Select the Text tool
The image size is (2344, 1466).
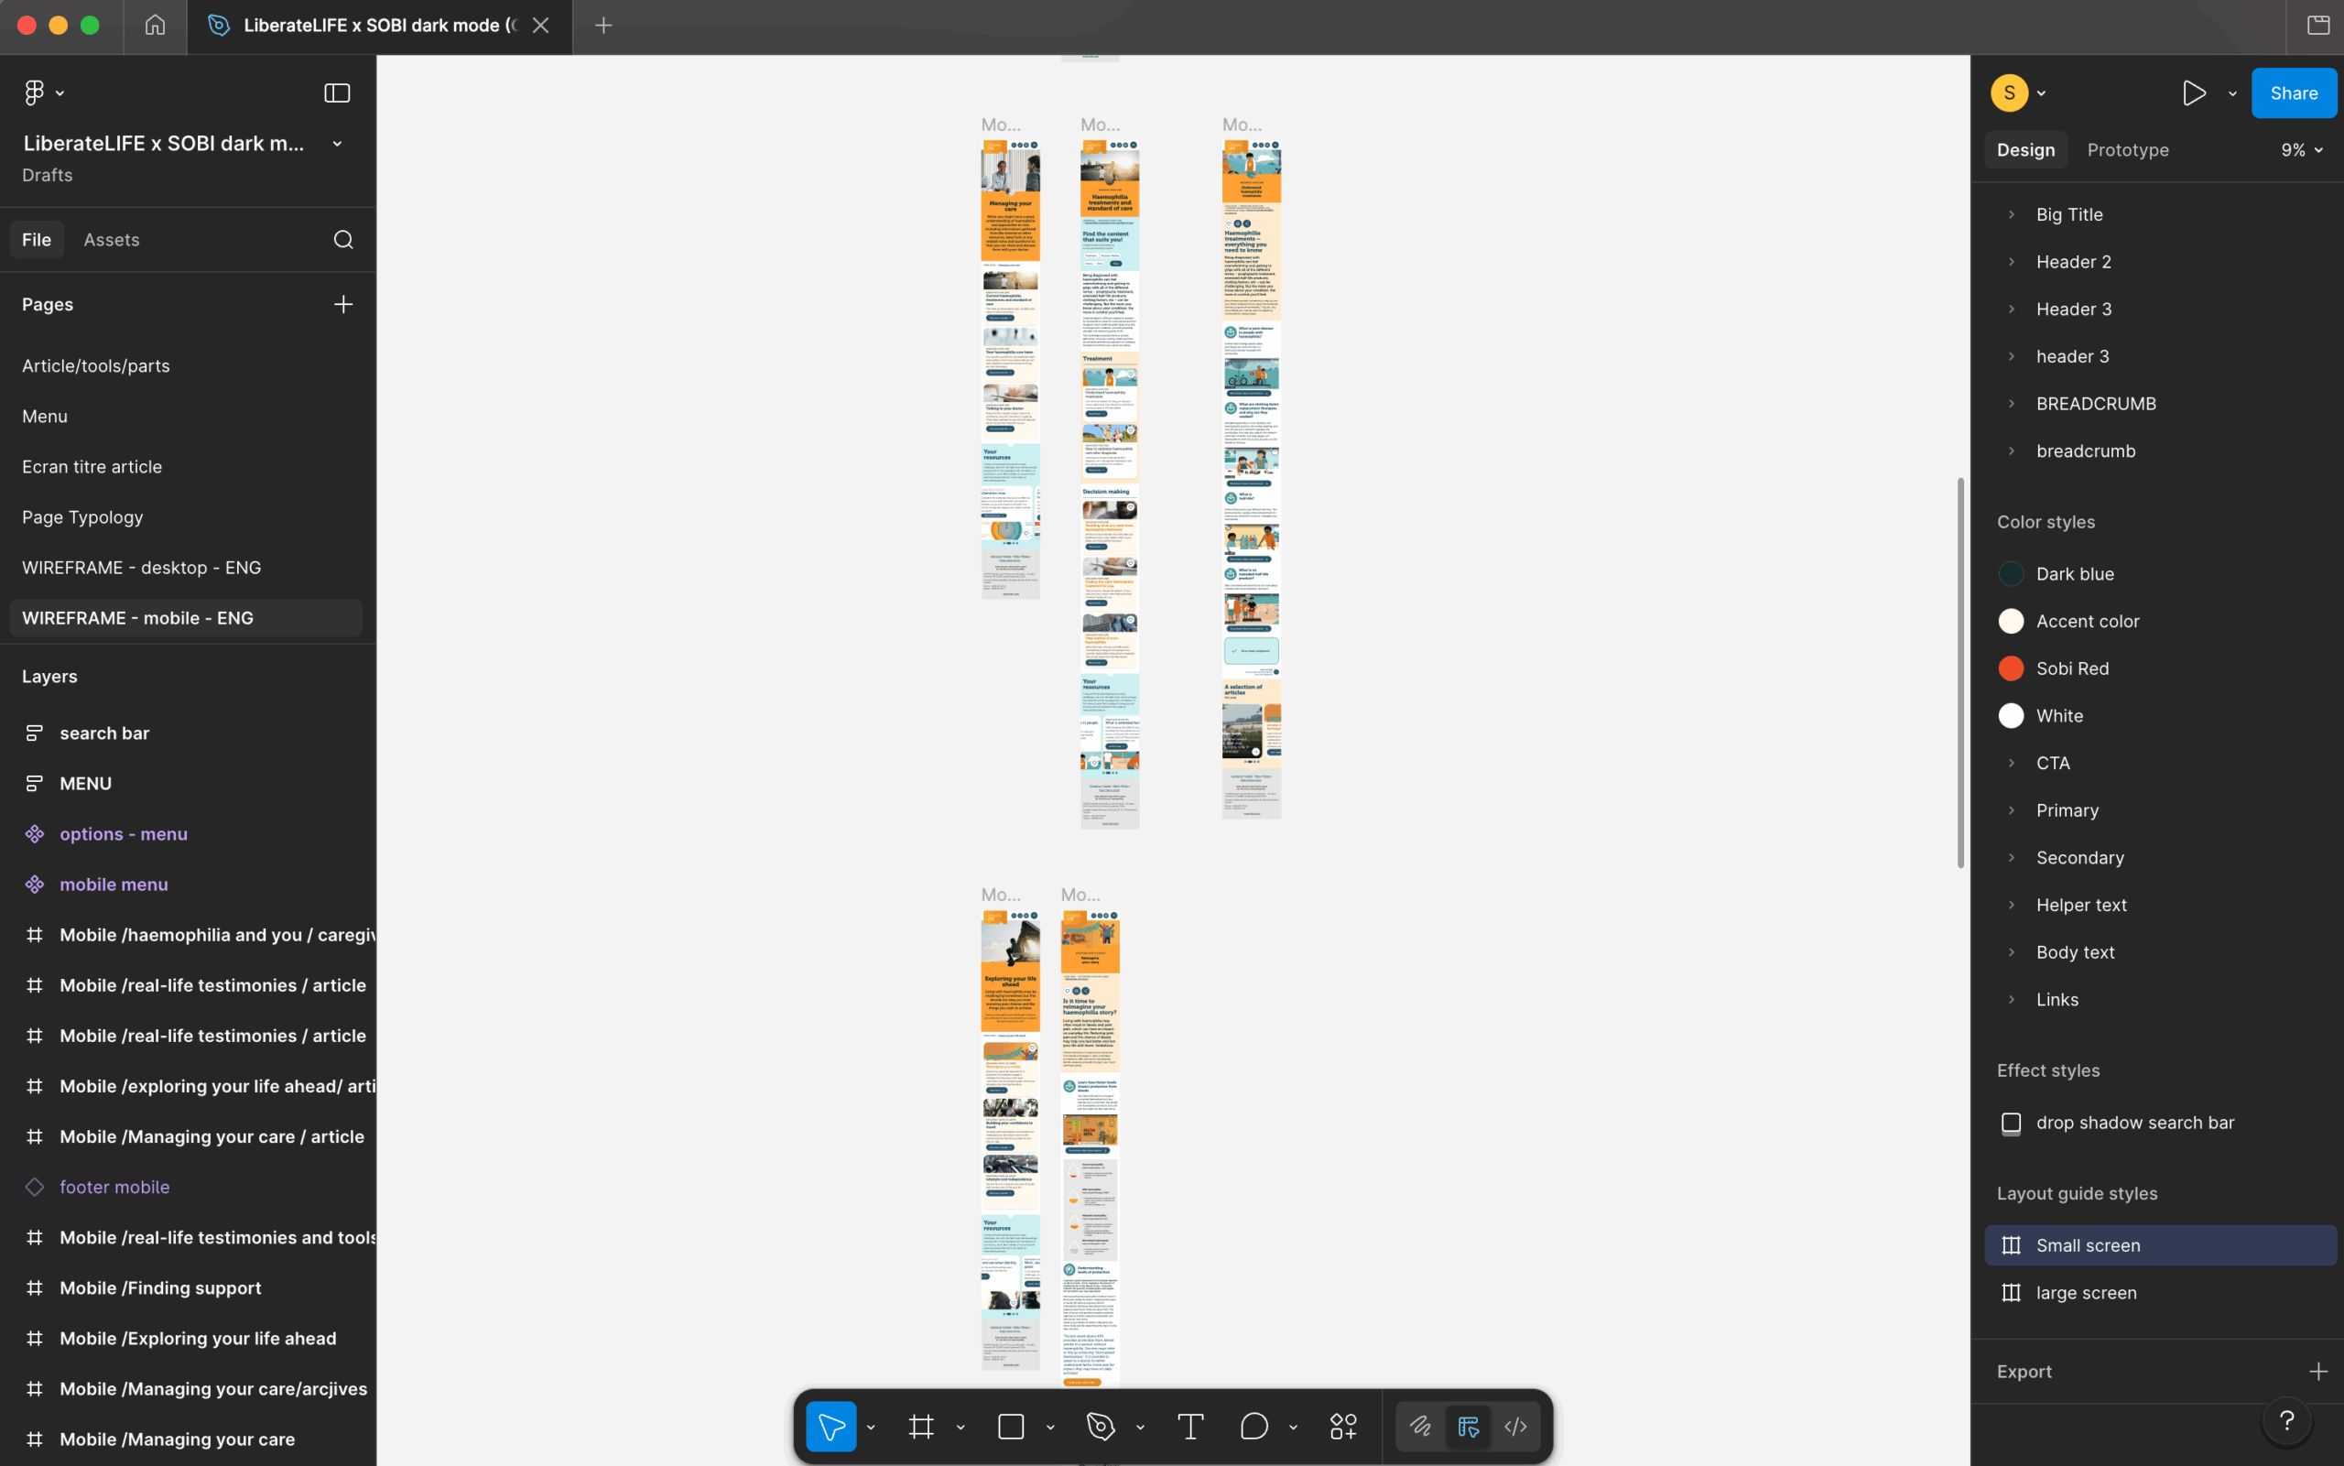point(1190,1427)
